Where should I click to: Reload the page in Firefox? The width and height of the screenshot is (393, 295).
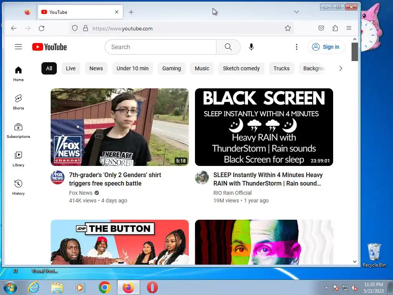coord(41,28)
